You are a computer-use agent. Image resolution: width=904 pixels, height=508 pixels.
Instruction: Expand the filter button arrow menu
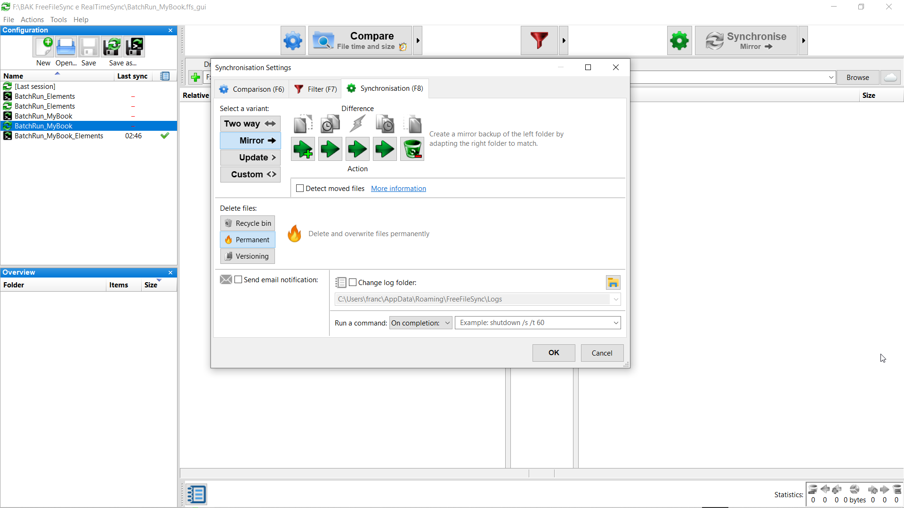564,41
